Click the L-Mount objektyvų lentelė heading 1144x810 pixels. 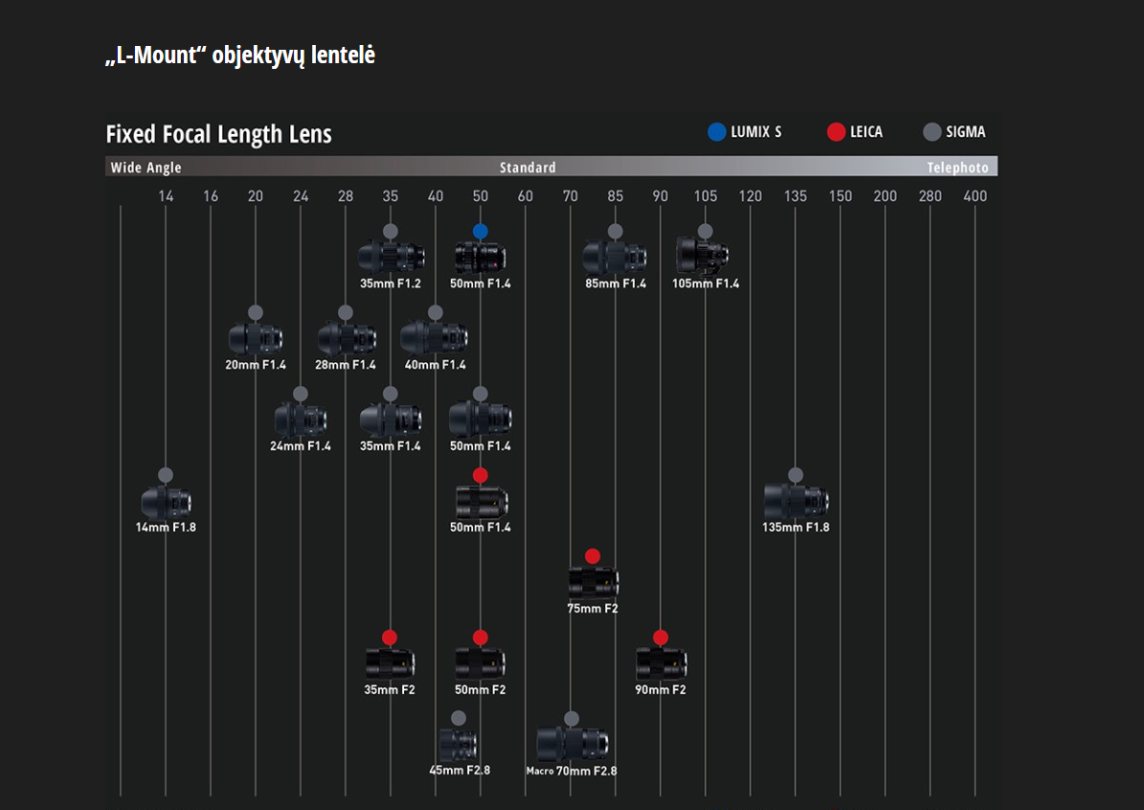tap(240, 56)
